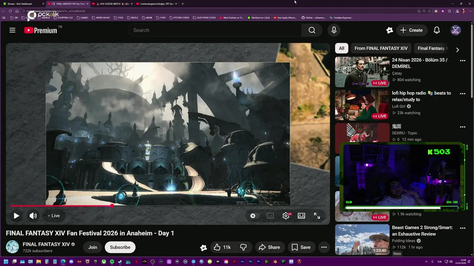Click the search magnifier button

(312, 30)
